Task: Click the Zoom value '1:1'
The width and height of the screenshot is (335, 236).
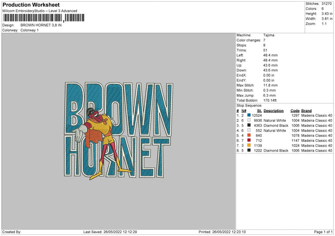Action: tap(324, 23)
